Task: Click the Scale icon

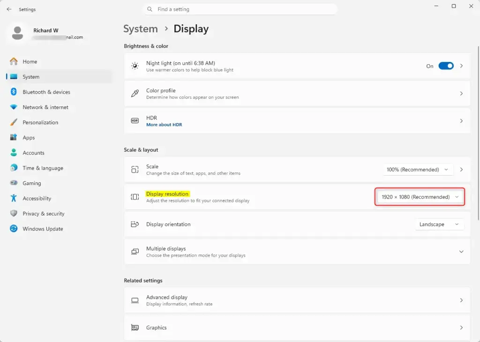Action: click(135, 170)
